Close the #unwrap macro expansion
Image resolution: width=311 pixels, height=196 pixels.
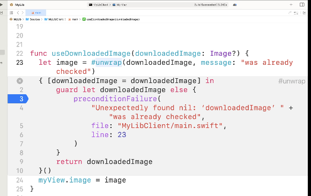click(20, 81)
